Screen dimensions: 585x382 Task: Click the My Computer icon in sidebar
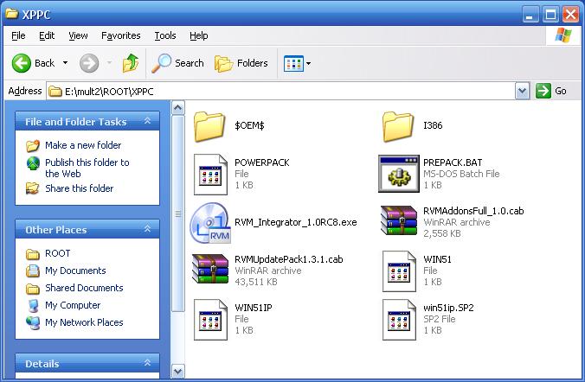[x=33, y=305]
